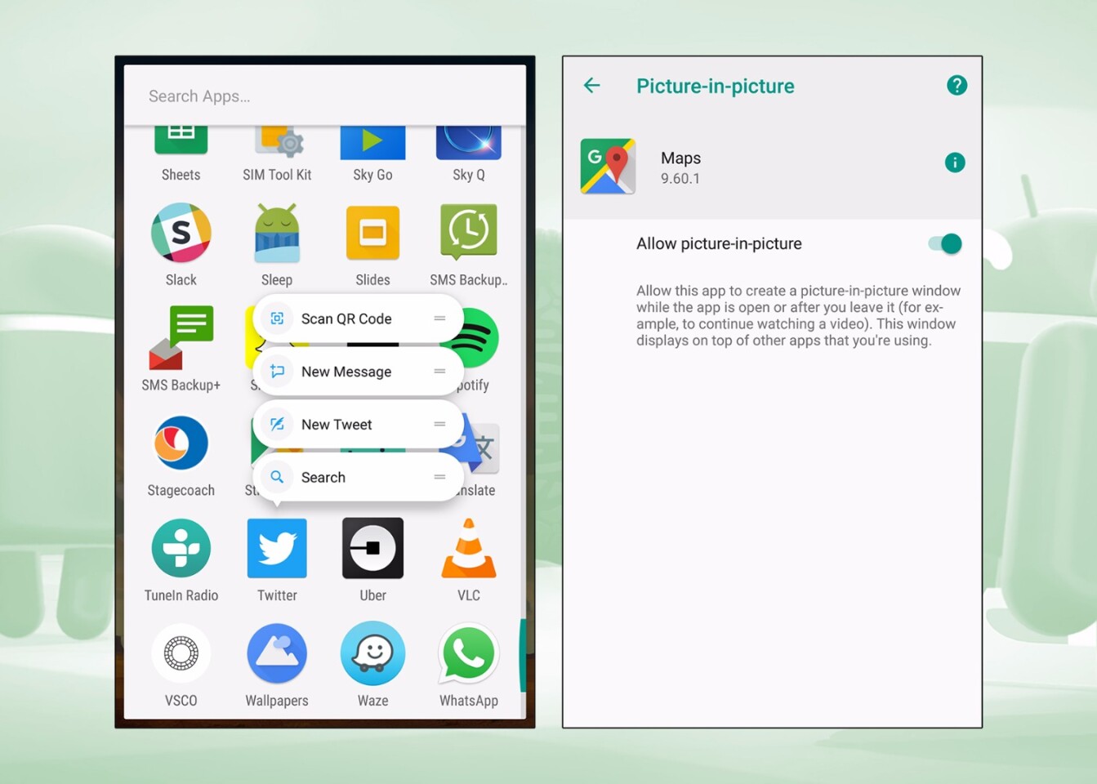Image resolution: width=1097 pixels, height=784 pixels.
Task: Open the Spotify app icon
Action: 481,337
